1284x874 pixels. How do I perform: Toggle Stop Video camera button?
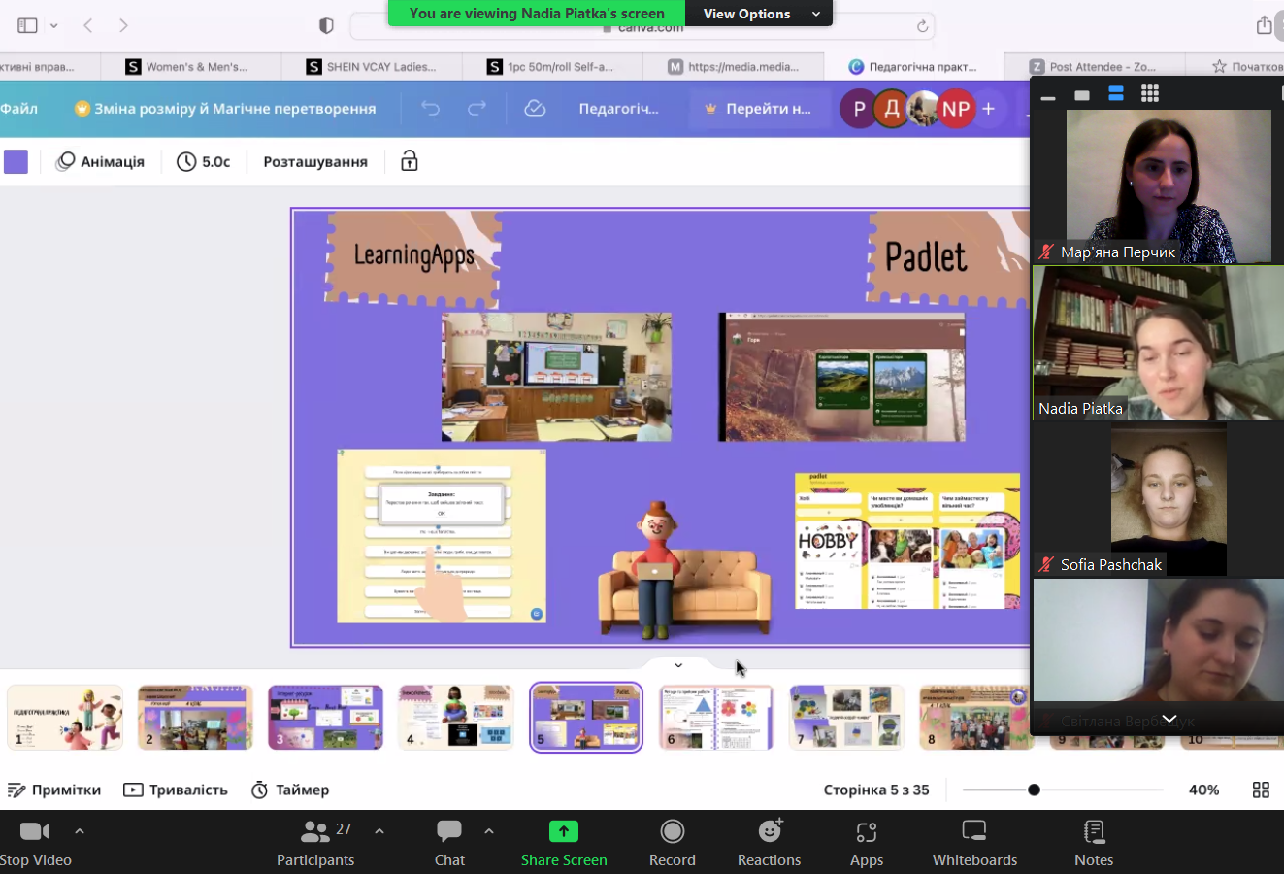click(36, 843)
